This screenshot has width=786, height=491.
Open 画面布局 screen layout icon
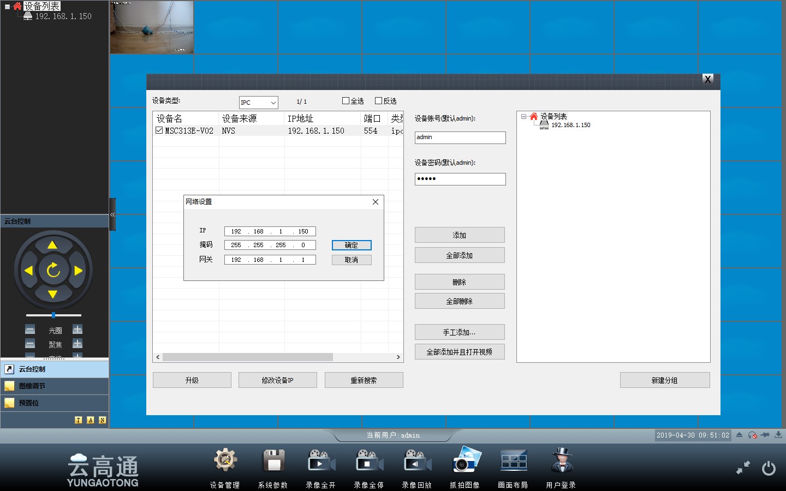(513, 462)
